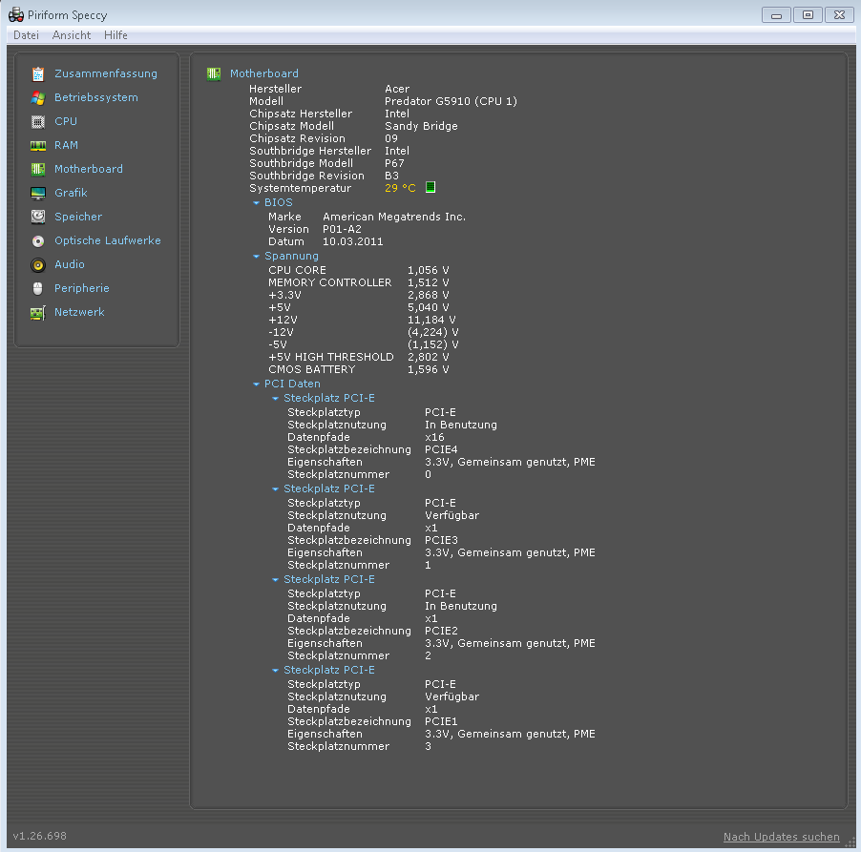
Task: Open the Ansicht menu
Action: 72,35
